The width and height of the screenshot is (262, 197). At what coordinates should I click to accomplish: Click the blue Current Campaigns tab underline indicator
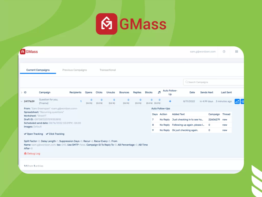pos(38,74)
